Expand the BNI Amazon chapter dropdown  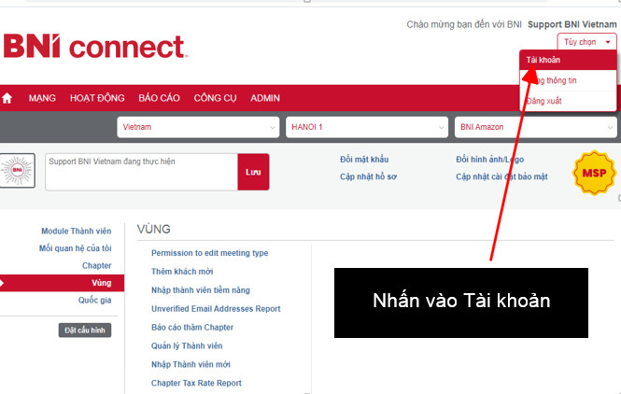click(x=535, y=127)
